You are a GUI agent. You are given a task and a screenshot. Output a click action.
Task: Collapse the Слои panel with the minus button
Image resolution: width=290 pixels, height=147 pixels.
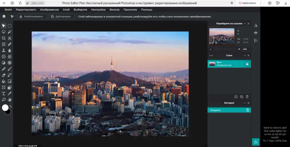[245, 56]
